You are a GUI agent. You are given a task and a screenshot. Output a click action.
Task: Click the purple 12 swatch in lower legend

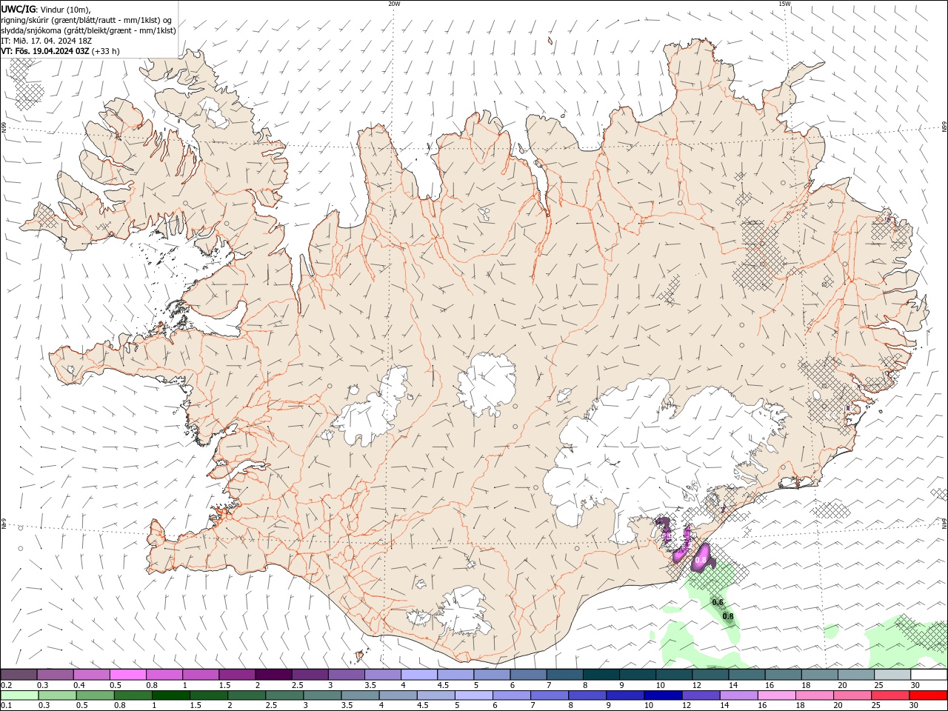coord(701,695)
